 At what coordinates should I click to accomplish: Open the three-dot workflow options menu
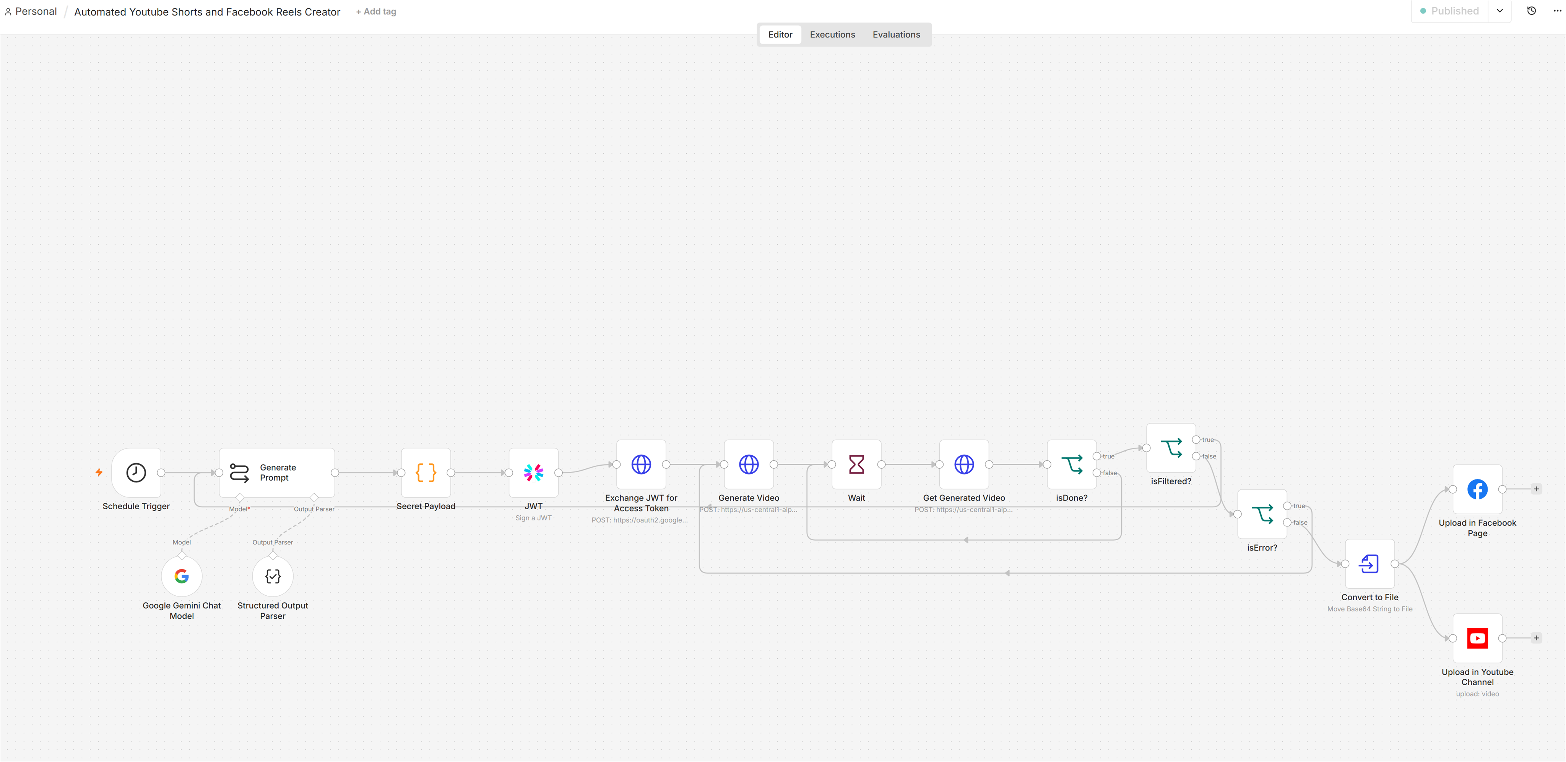click(1557, 11)
